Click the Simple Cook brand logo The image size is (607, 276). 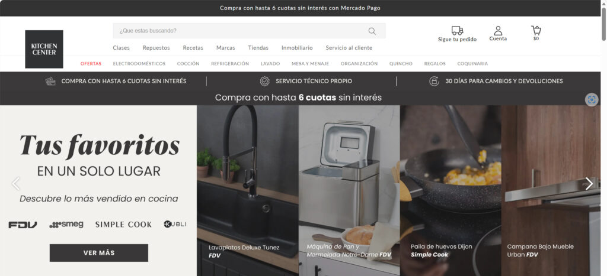(123, 225)
